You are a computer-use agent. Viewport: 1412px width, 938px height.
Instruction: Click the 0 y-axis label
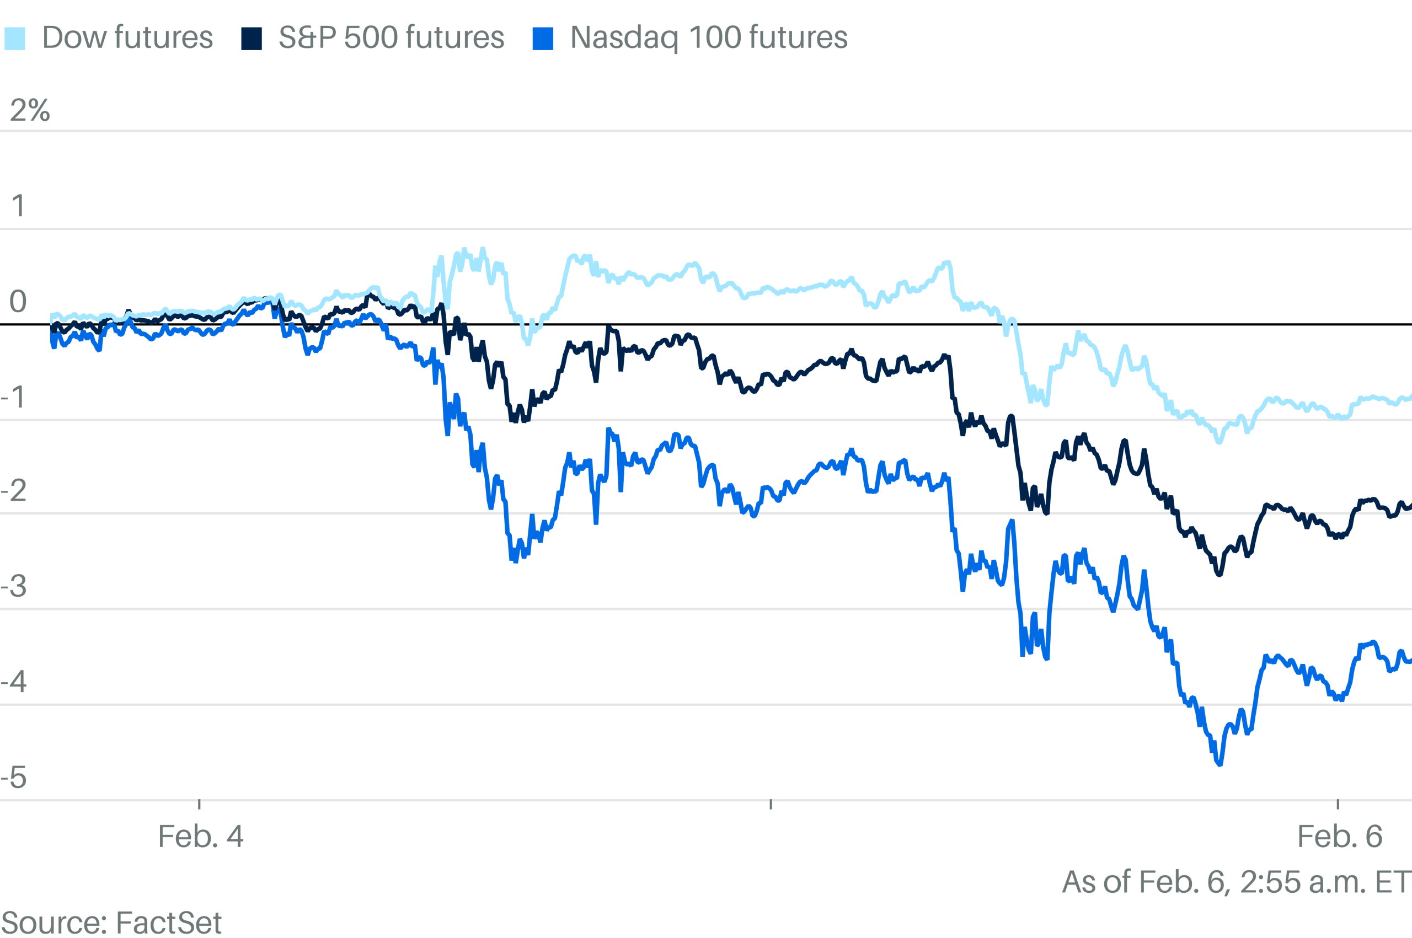click(x=18, y=301)
